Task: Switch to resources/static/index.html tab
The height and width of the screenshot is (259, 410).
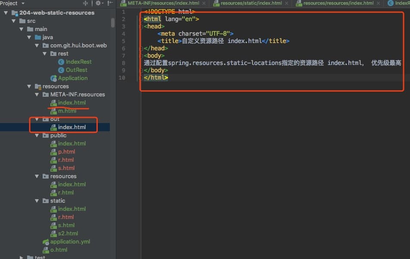Action: click(251, 3)
